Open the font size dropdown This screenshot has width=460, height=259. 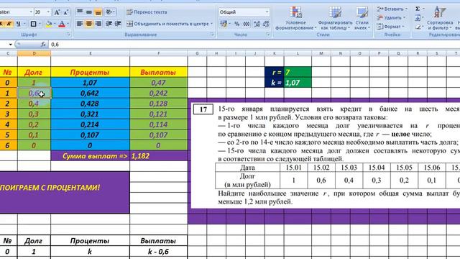coord(48,12)
